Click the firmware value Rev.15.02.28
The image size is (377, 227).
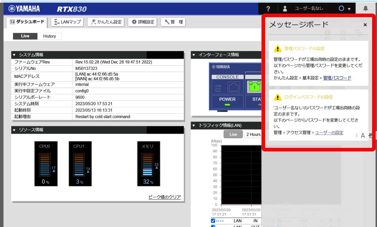pyautogui.click(x=114, y=62)
